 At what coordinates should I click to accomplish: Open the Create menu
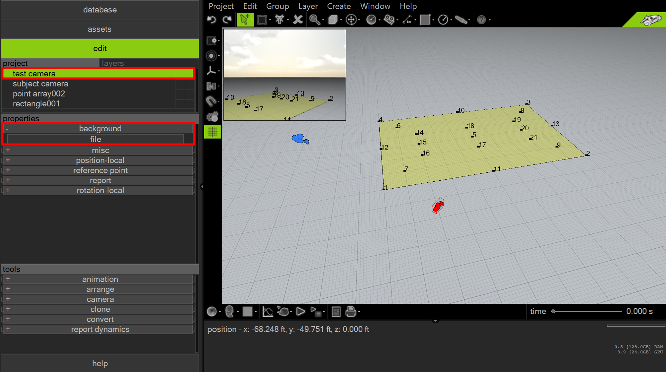click(339, 6)
